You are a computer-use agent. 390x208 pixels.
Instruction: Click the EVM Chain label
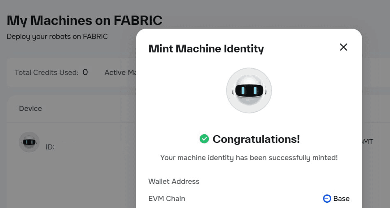(167, 199)
